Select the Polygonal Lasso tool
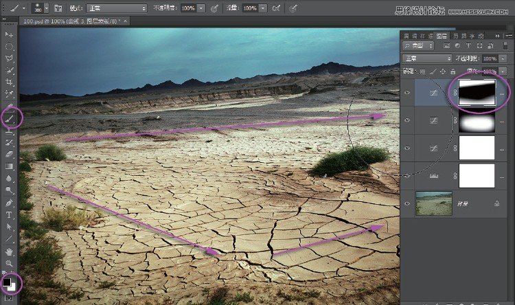Image resolution: width=515 pixels, height=305 pixels. 9,58
